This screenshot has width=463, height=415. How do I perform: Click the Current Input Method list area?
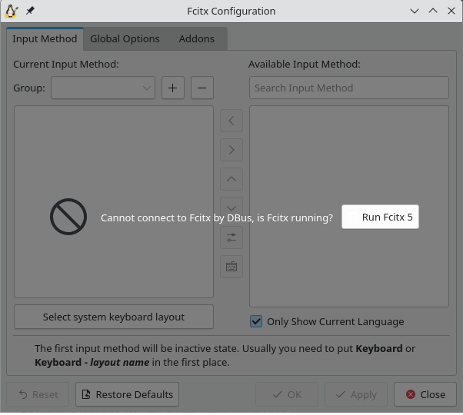click(114, 202)
